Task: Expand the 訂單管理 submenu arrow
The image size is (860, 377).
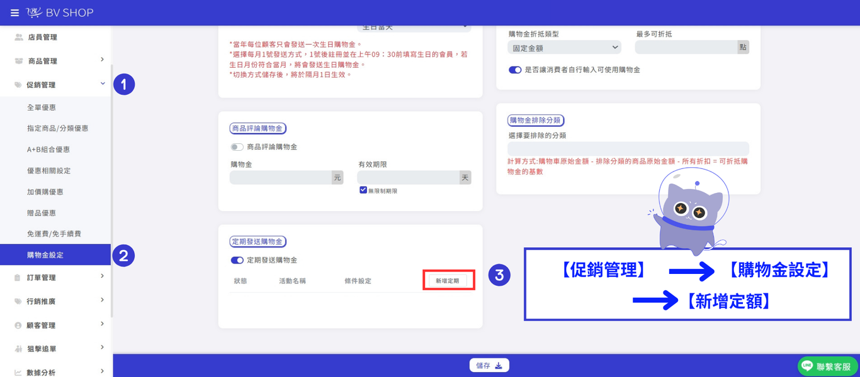Action: point(102,276)
